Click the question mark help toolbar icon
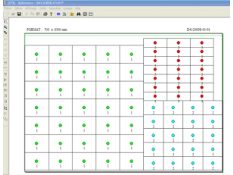 coord(51,14)
